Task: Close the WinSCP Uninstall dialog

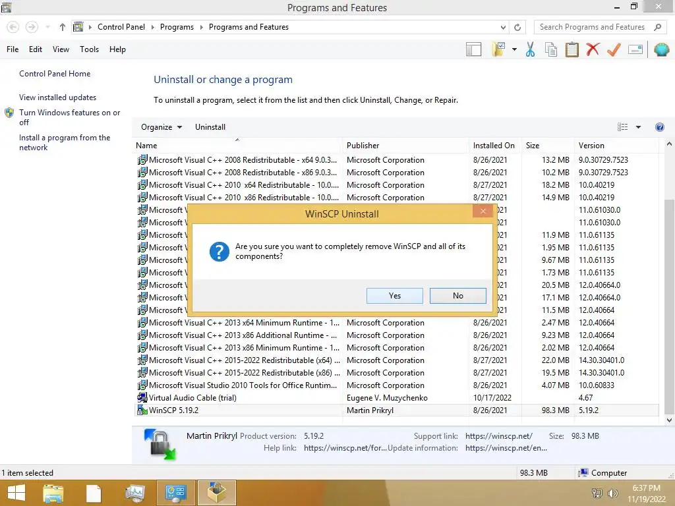Action: [483, 211]
